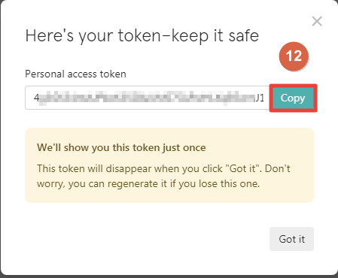Click the "Here's your token" heading
Screen dimensions: 338x278
[142, 35]
